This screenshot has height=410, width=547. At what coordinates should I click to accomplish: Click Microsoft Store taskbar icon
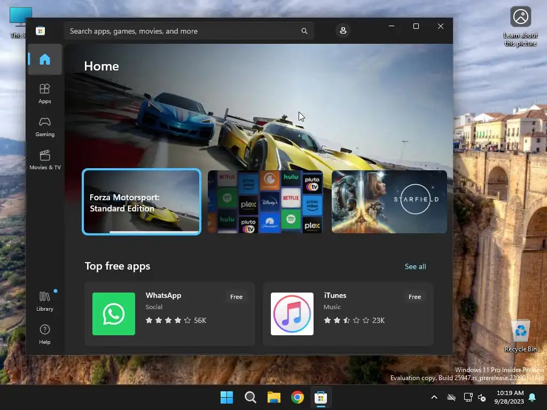[x=321, y=397]
